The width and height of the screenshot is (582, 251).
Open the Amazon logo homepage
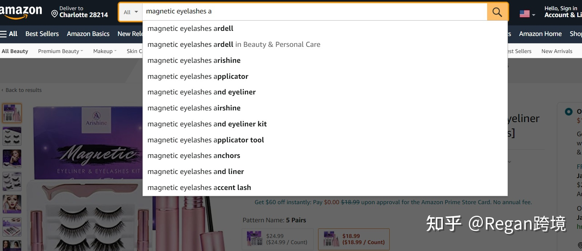21,12
